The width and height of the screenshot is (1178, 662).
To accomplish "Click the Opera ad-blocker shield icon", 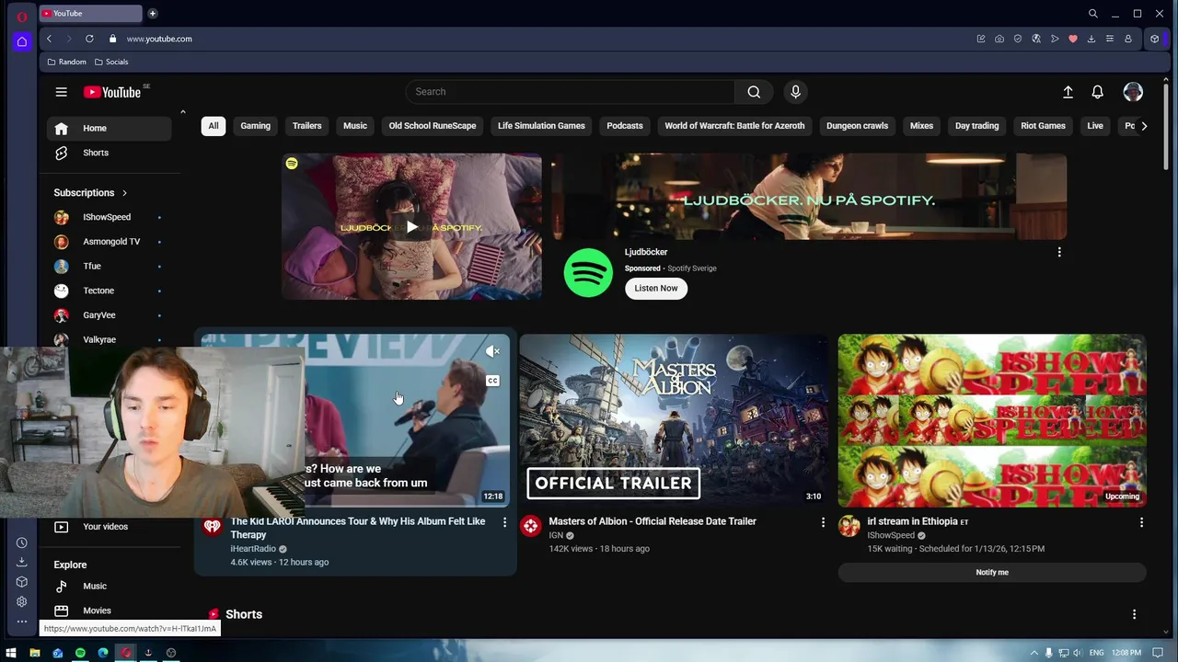I will [1018, 39].
